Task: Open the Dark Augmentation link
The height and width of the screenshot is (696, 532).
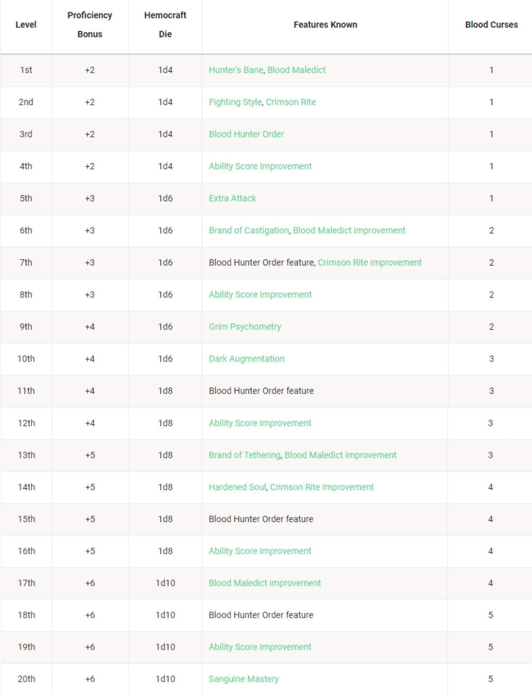Action: point(246,359)
